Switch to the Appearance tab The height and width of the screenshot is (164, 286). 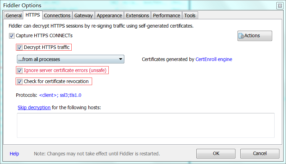[109, 16]
